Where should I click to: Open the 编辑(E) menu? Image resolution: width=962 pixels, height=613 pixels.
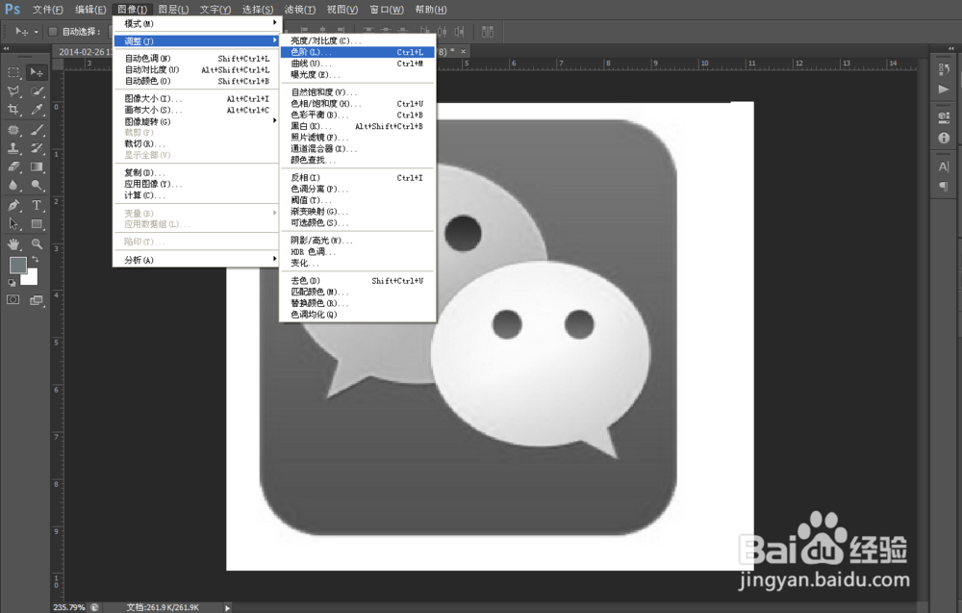pos(90,10)
